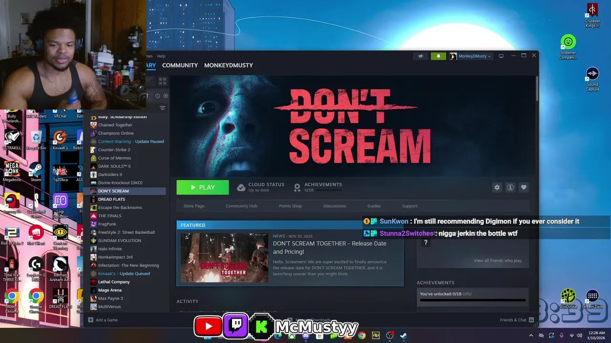Open game settings gear for DON'T SCREAM
This screenshot has width=611, height=343.
(x=497, y=187)
